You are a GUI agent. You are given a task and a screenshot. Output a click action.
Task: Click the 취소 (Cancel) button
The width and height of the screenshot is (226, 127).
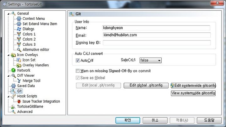point(155,120)
